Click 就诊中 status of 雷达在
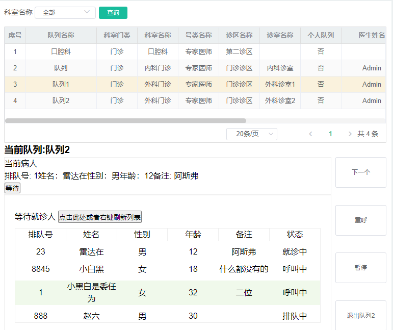393x330 pixels. (295, 252)
